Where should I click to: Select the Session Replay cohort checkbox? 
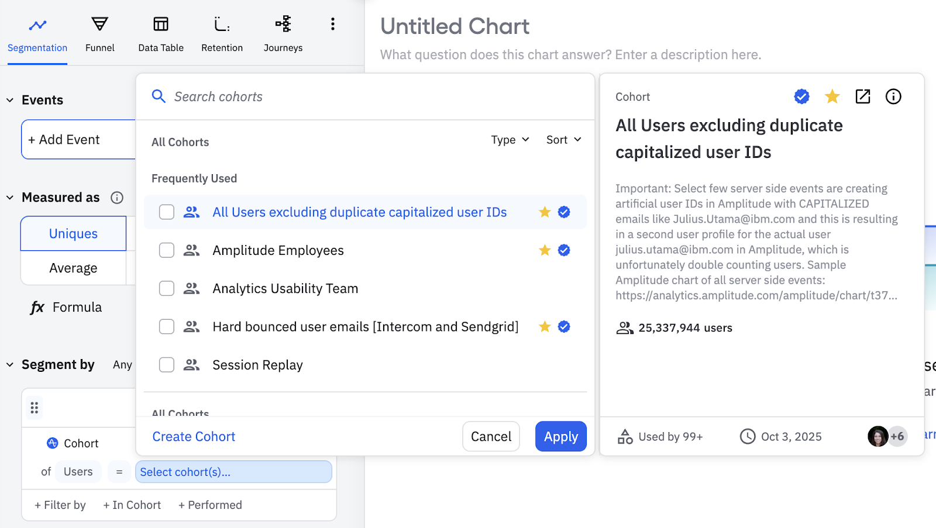coord(167,365)
